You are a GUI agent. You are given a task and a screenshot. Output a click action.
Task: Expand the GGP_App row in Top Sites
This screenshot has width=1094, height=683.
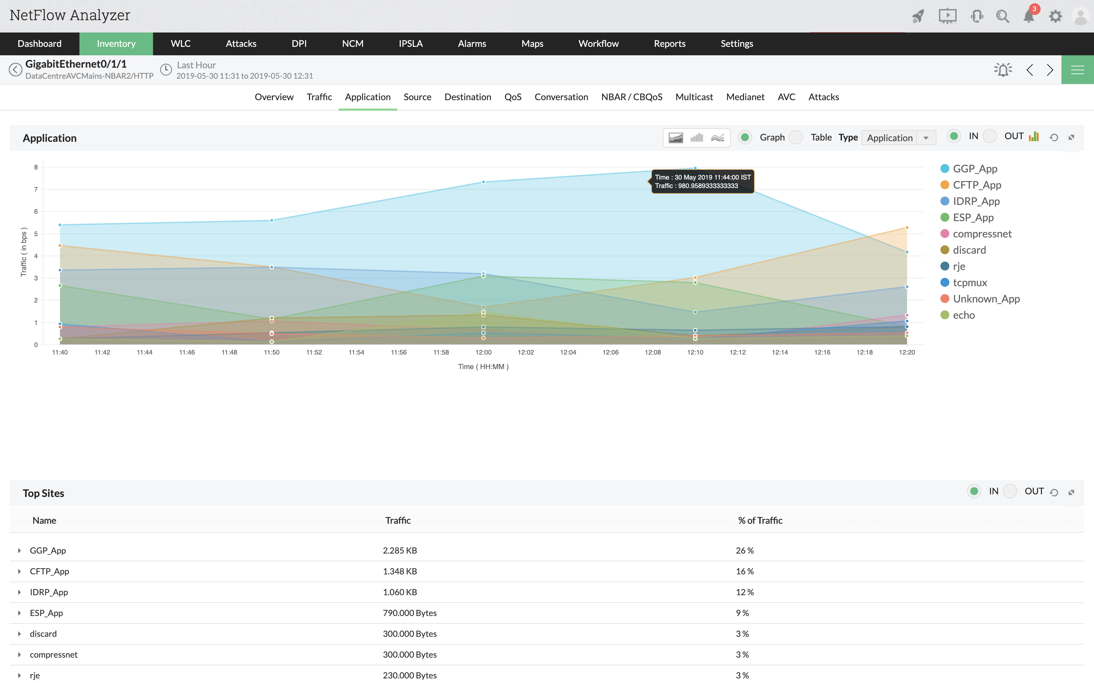click(20, 550)
